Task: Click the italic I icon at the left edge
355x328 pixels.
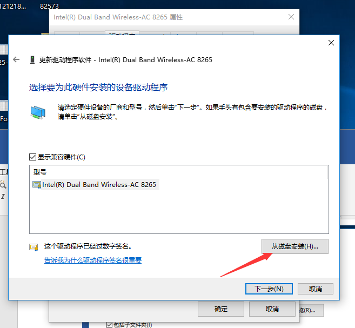Action: click(3, 196)
